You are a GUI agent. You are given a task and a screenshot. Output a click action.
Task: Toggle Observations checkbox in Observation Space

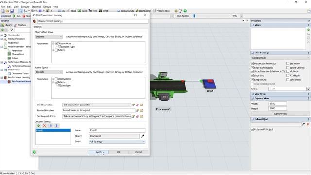56,43
